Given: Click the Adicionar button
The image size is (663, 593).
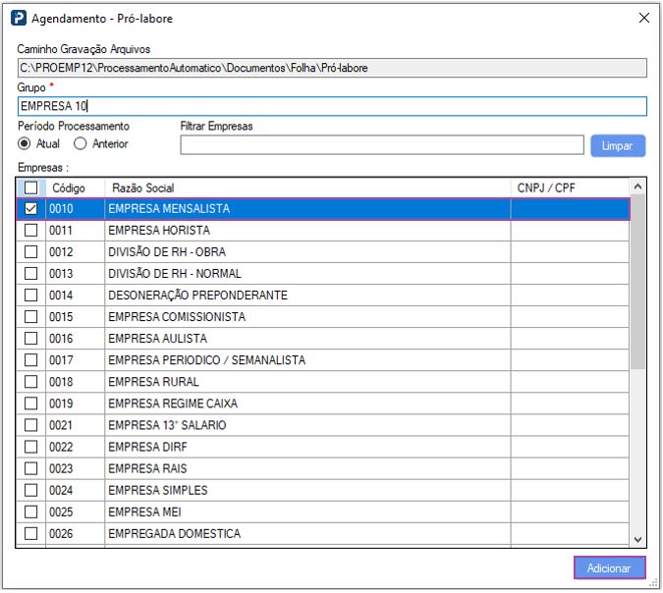Looking at the screenshot, I should 609,567.
